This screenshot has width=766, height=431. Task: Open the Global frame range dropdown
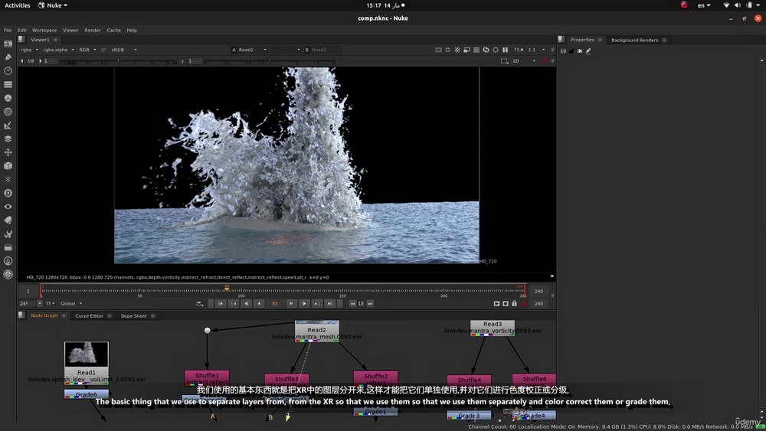click(71, 304)
